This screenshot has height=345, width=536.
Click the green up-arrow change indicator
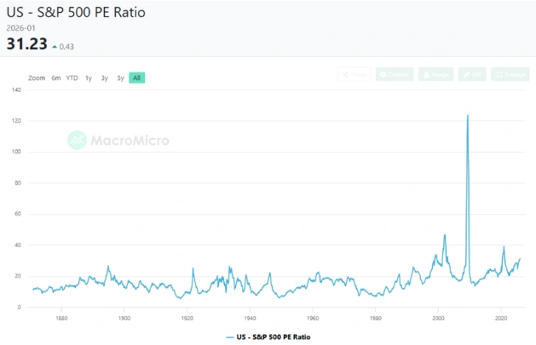pos(55,47)
